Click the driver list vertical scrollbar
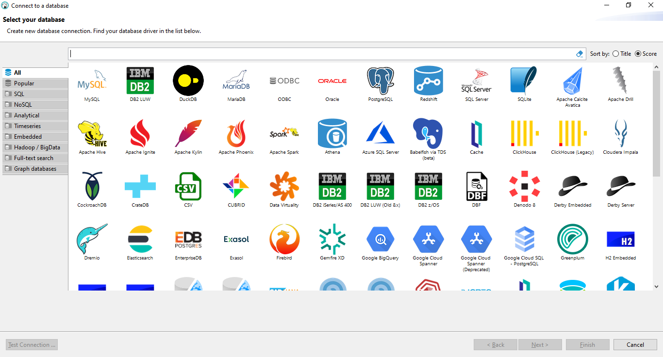This screenshot has height=357, width=663. click(657, 124)
